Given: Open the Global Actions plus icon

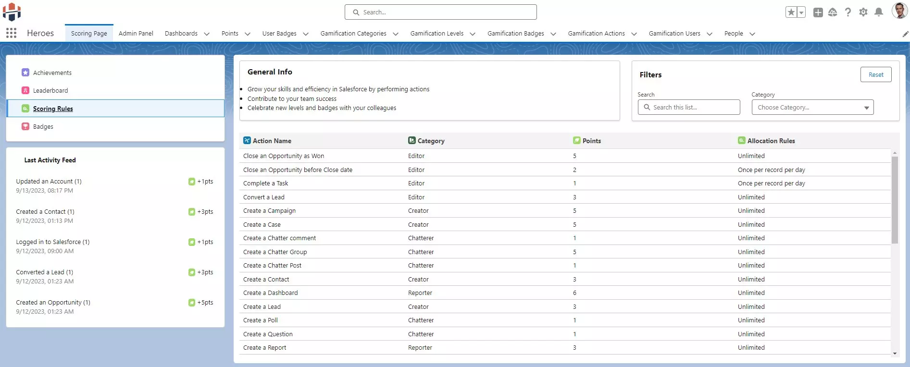Looking at the screenshot, I should tap(818, 12).
